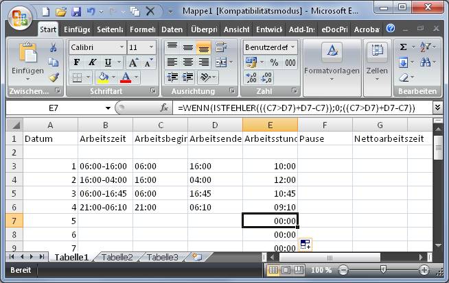The width and height of the screenshot is (449, 283).
Task: Click the zoom slider handle
Action: point(383,269)
